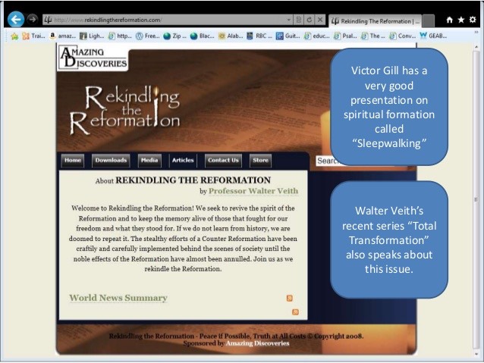Click the lower RSS feed icon
The height and width of the screenshot is (363, 484).
(x=295, y=312)
